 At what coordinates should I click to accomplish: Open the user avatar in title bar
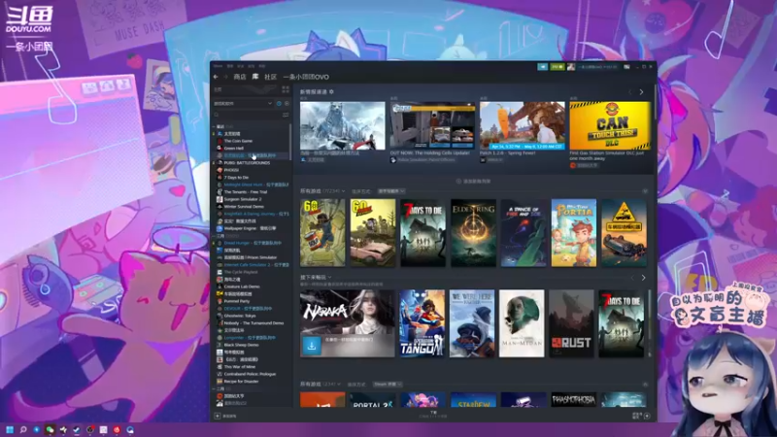571,66
